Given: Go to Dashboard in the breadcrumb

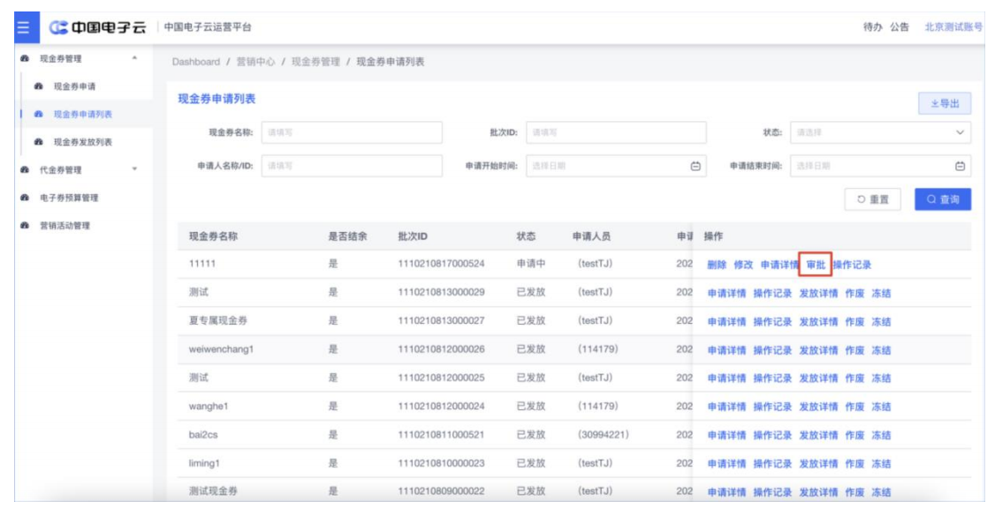Looking at the screenshot, I should tap(196, 62).
